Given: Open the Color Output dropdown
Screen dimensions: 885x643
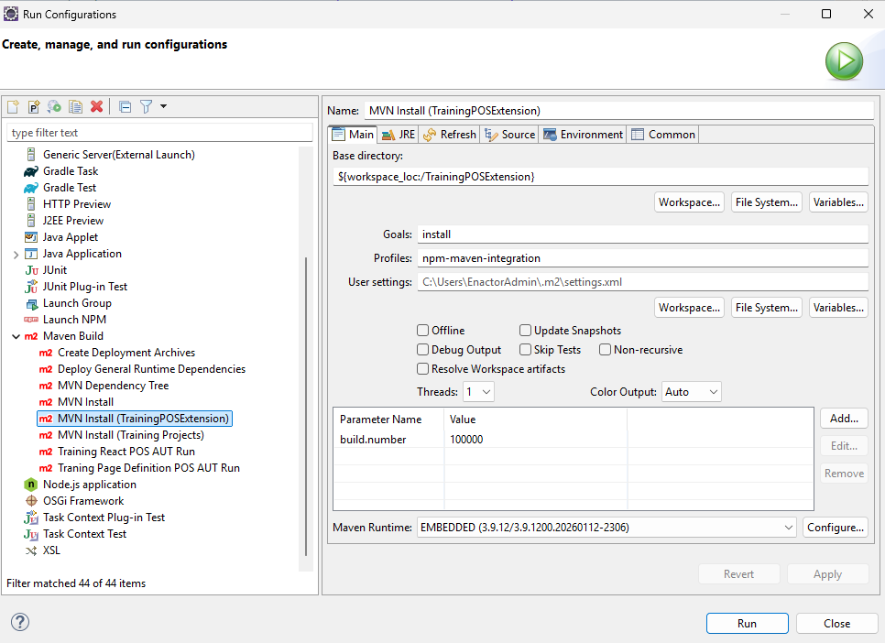Looking at the screenshot, I should click(691, 392).
